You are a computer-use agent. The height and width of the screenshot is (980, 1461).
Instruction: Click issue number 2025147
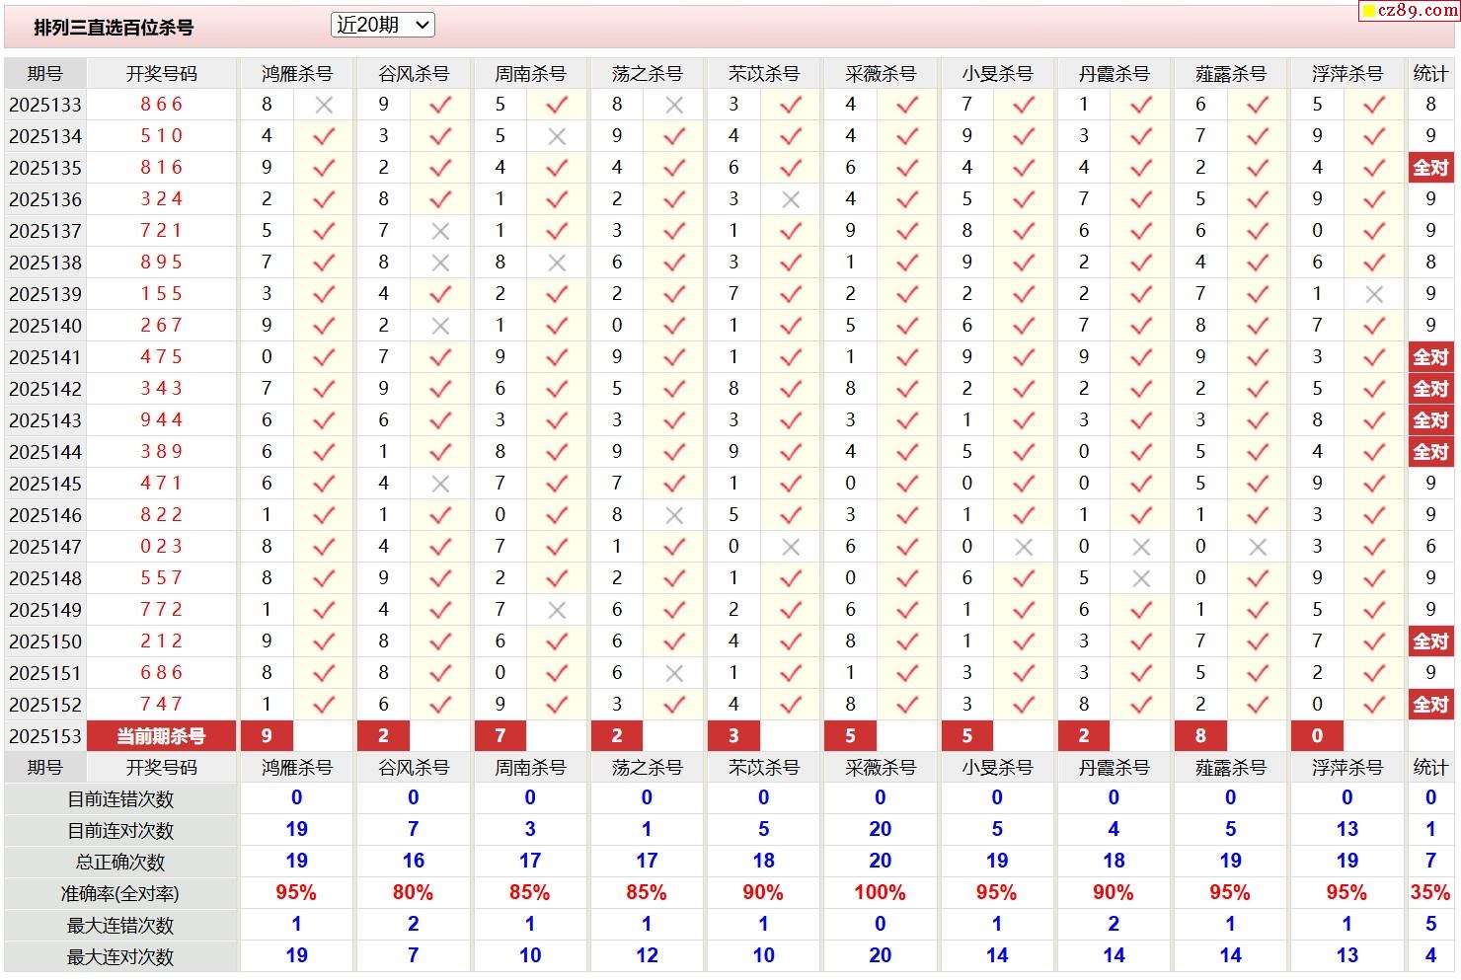click(x=45, y=547)
